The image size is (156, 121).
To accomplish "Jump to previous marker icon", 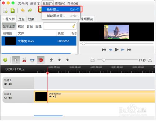I will (59, 60).
